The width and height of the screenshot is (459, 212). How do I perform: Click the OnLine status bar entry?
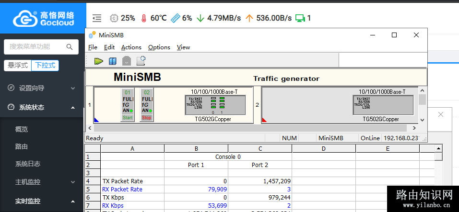pyautogui.click(x=370, y=138)
